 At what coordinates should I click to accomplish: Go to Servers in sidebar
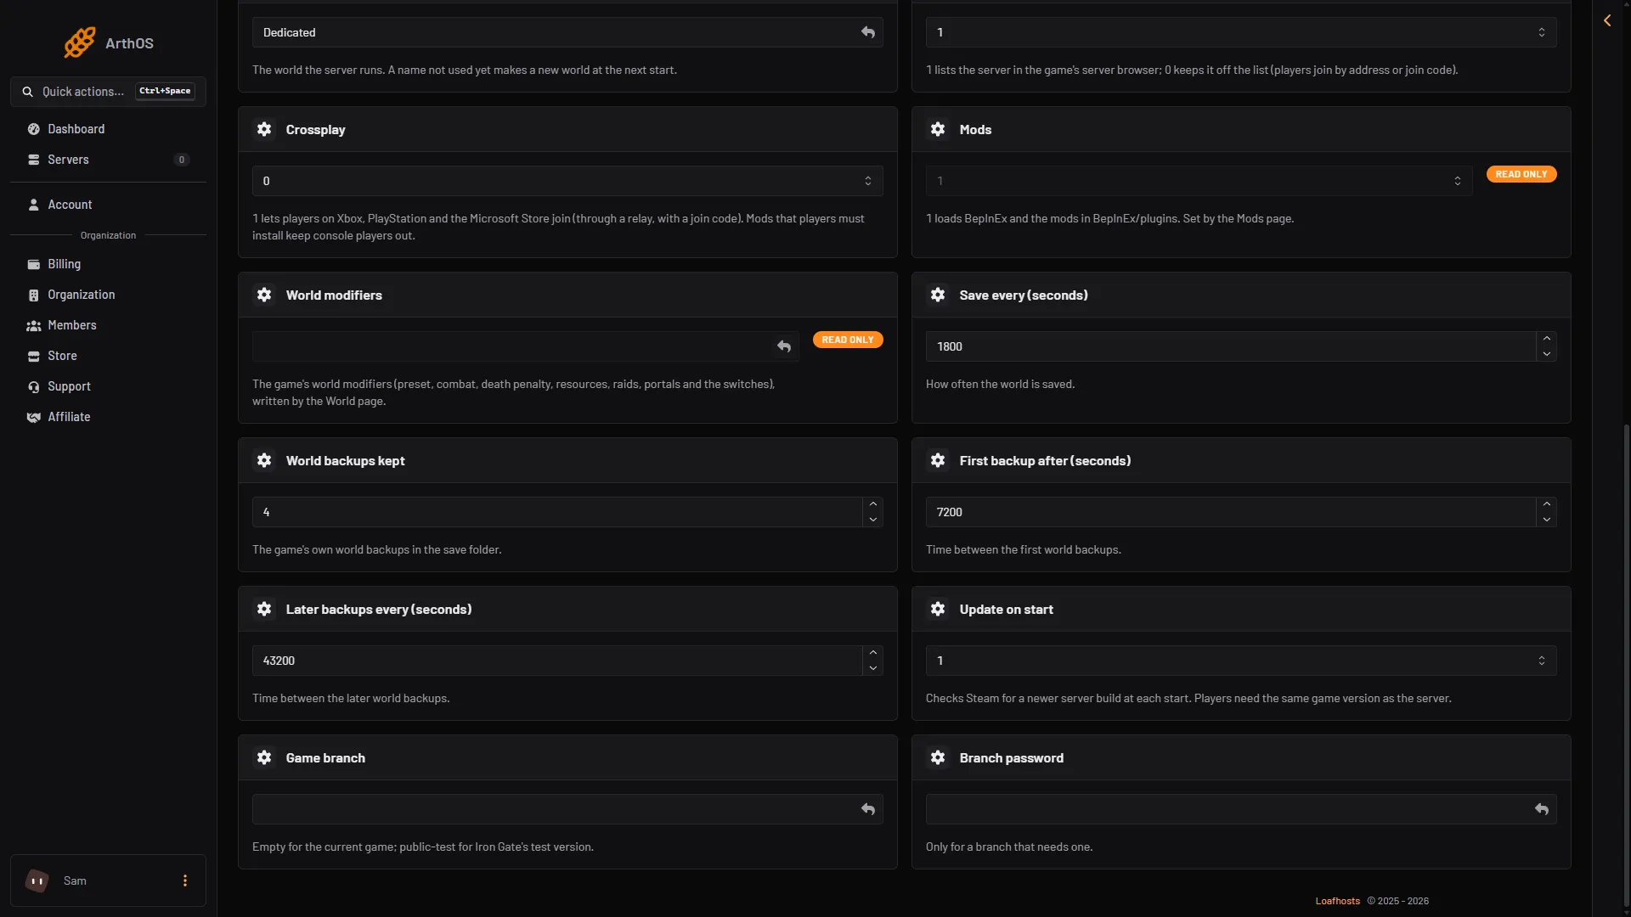pyautogui.click(x=108, y=160)
